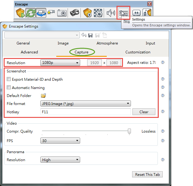Screen dimensions: 193x186
Task: Click the width 1920 field
Action: tap(95, 63)
